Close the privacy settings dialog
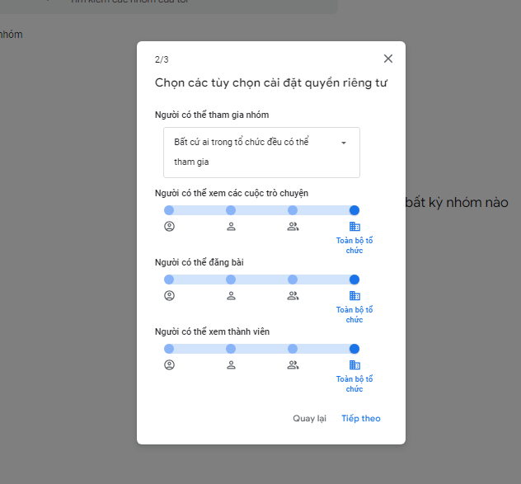This screenshot has width=521, height=484. (388, 59)
